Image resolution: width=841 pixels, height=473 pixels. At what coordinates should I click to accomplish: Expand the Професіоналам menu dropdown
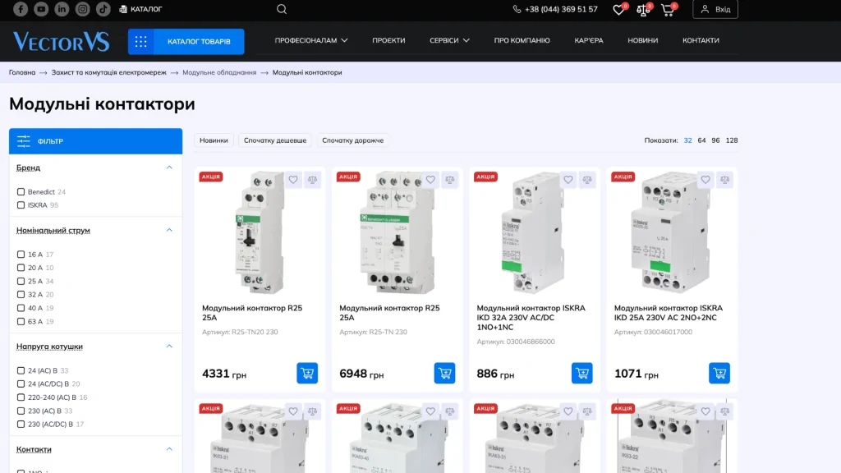[x=311, y=40]
